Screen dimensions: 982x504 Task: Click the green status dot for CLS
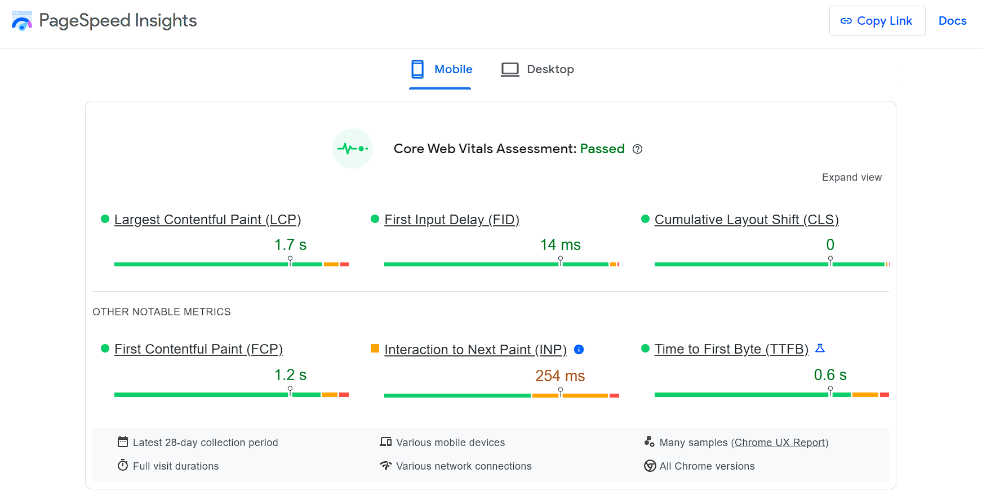click(645, 219)
